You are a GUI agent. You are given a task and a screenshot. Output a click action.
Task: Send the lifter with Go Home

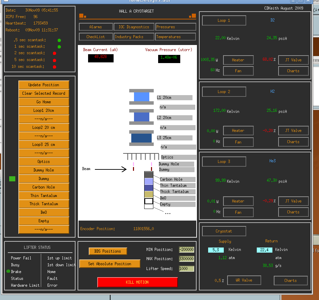[44, 102]
